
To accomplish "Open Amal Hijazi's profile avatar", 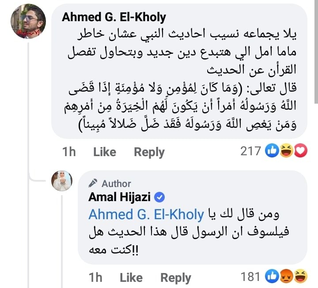I will [62, 181].
